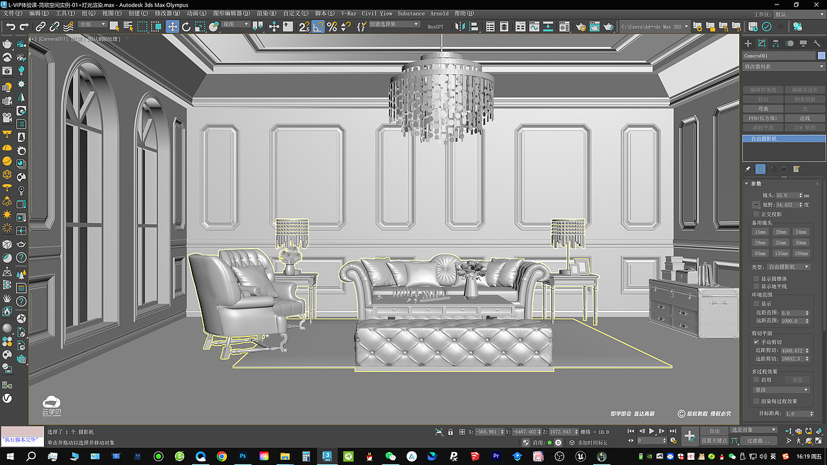This screenshot has width=827, height=465.
Task: Select the Link tool icon
Action: click(x=41, y=26)
